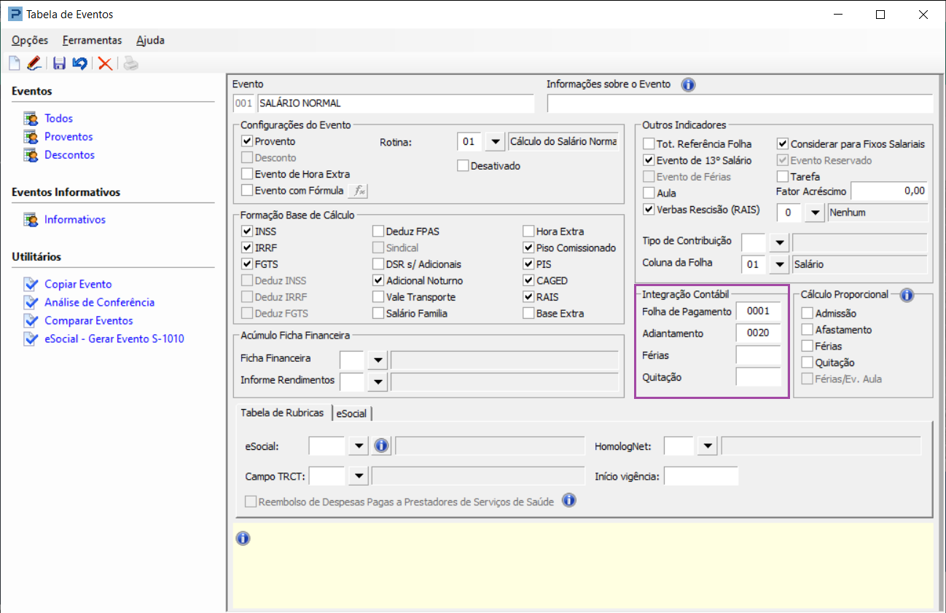Image resolution: width=946 pixels, height=613 pixels.
Task: Click the red X delete icon
Action: 105,63
